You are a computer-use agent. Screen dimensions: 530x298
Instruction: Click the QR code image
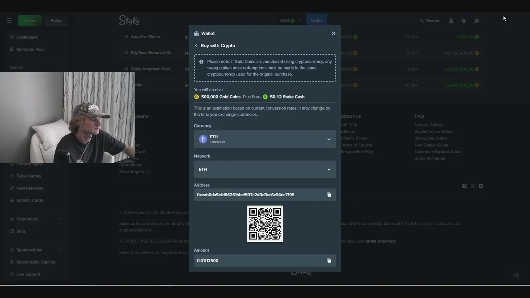(x=265, y=223)
